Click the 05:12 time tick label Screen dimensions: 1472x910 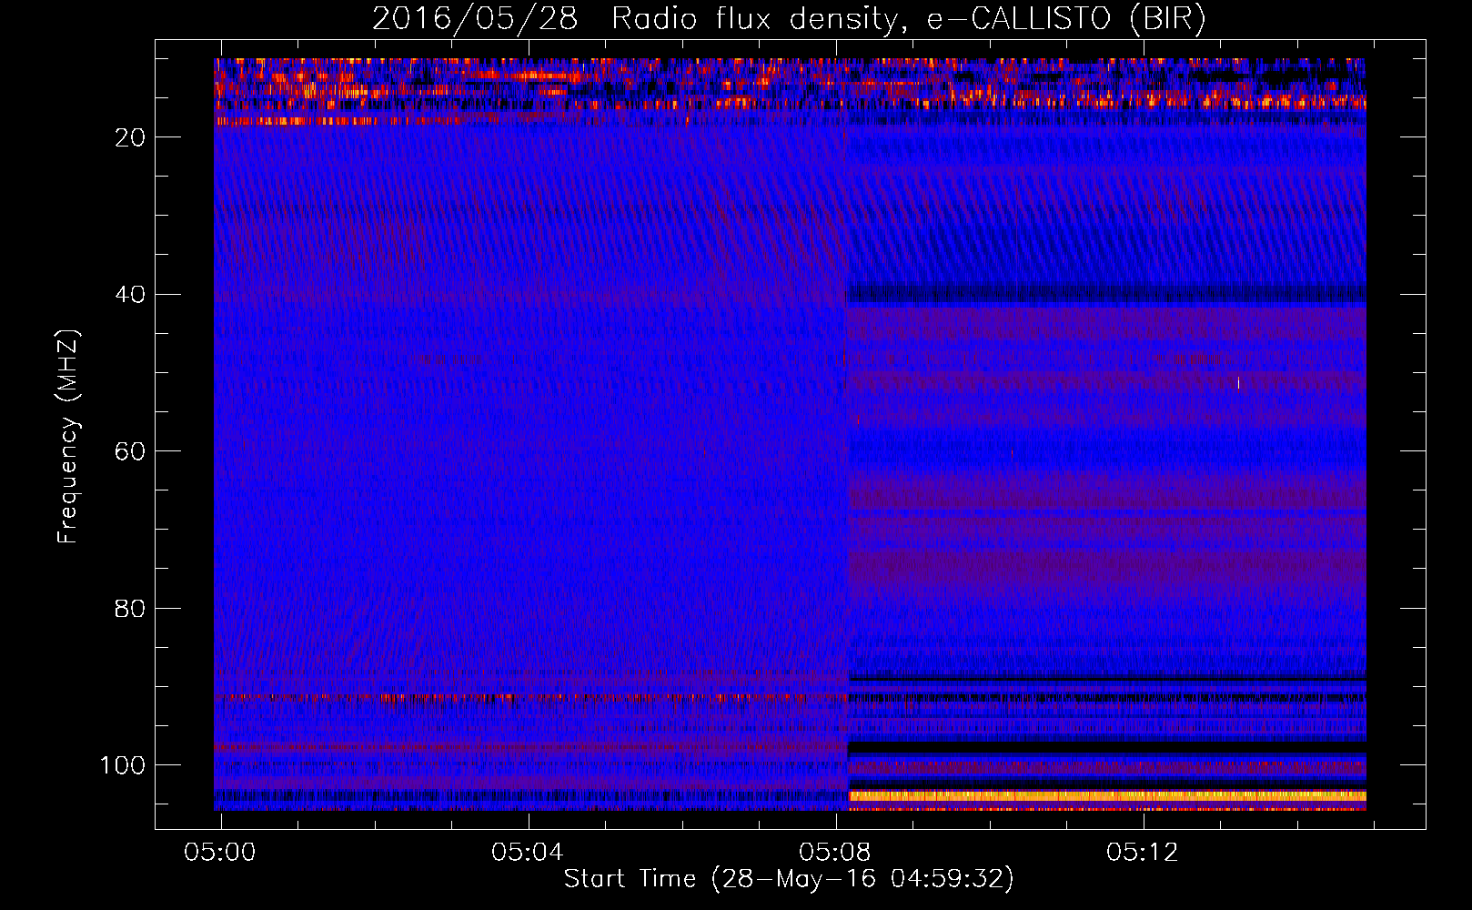tap(1143, 852)
